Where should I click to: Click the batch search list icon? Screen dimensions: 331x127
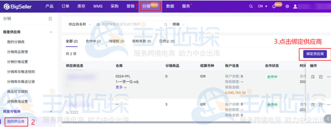click(x=98, y=24)
